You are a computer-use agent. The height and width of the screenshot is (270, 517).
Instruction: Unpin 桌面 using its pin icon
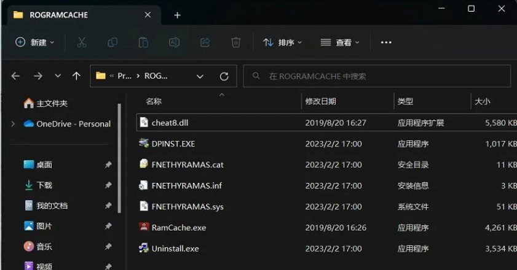(108, 164)
